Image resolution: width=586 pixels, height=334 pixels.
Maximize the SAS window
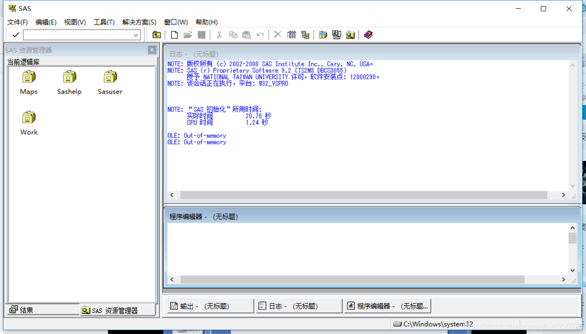pyautogui.click(x=543, y=9)
